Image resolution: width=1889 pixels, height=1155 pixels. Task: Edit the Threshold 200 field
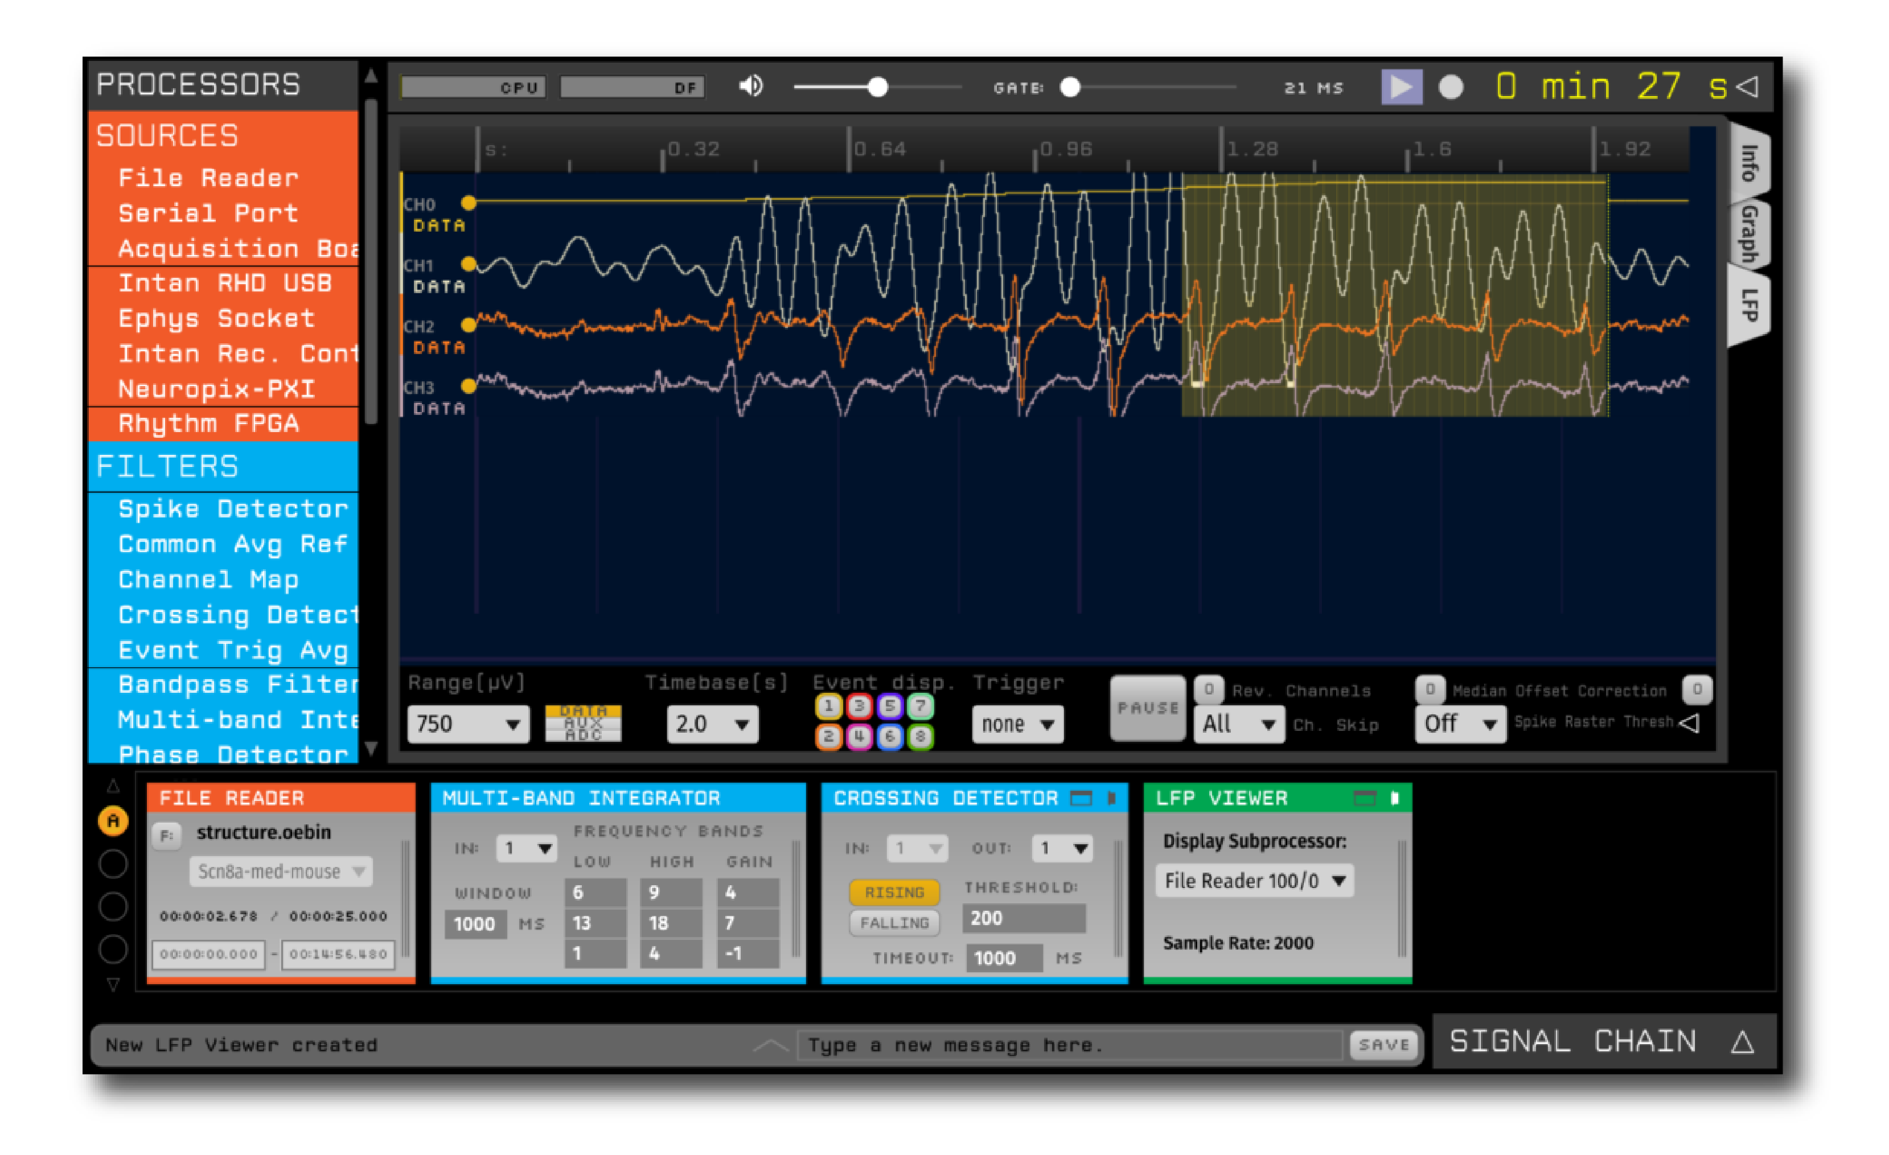click(x=1024, y=918)
